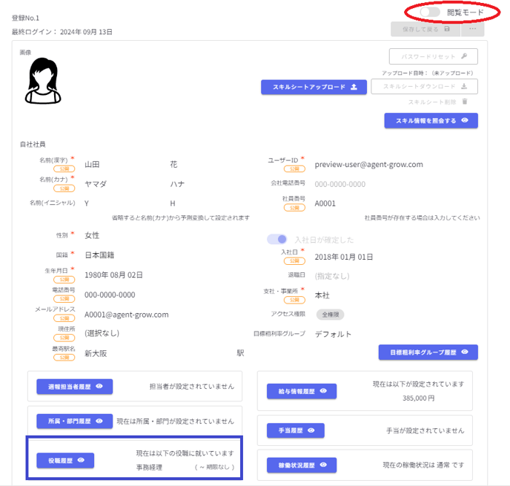
Task: Click the trash icon for スキルシート削除
Action: (x=465, y=102)
